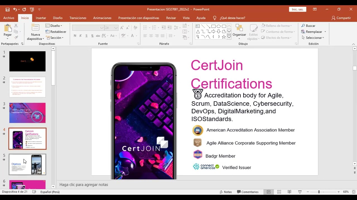Click the Buscar find button
Image resolution: width=357 pixels, height=200 pixels.
click(308, 26)
